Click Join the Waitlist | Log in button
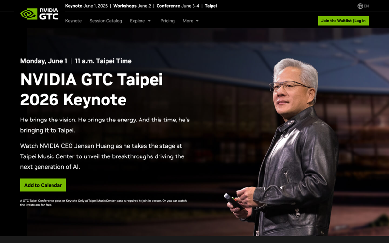The image size is (389, 243). 343,21
